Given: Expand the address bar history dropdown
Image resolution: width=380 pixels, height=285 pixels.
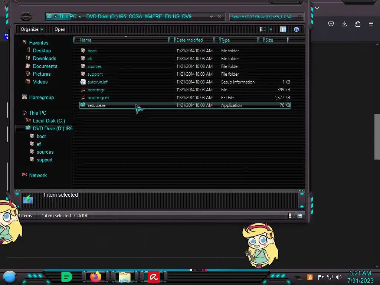Looking at the screenshot, I should tap(211, 17).
